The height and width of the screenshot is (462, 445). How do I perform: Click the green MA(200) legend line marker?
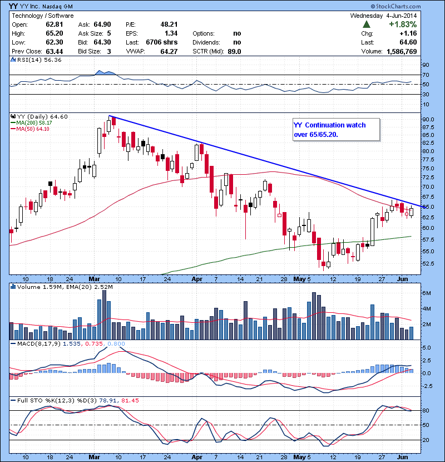click(13, 123)
